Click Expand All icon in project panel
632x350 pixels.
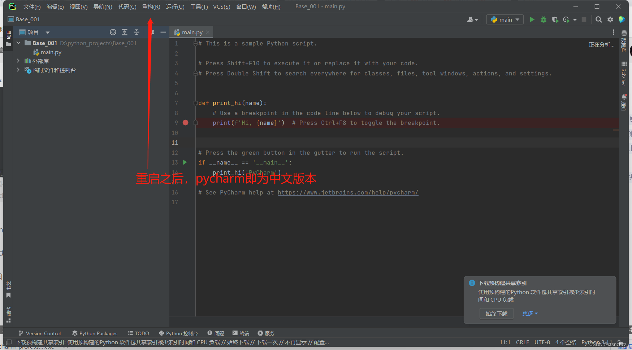[125, 32]
